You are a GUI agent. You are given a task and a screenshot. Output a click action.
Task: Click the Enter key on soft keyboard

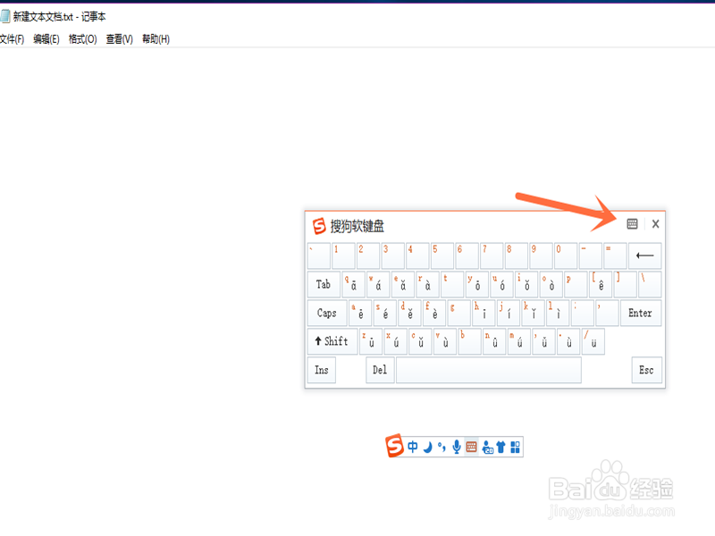tap(641, 313)
